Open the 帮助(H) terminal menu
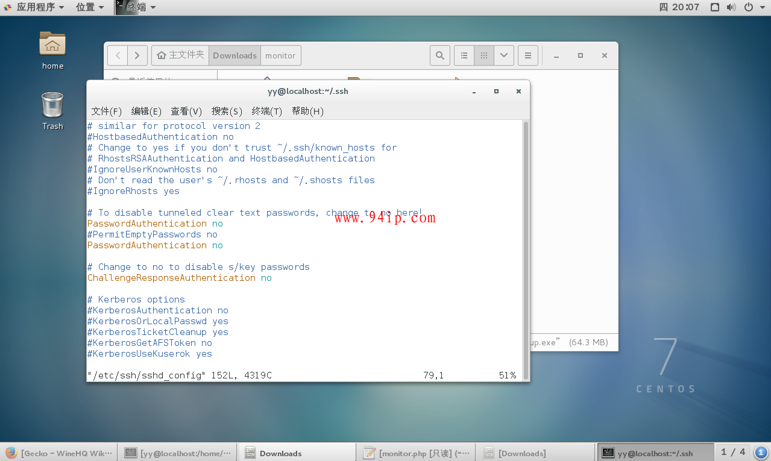Screen dimensions: 771x461 [x=307, y=111]
